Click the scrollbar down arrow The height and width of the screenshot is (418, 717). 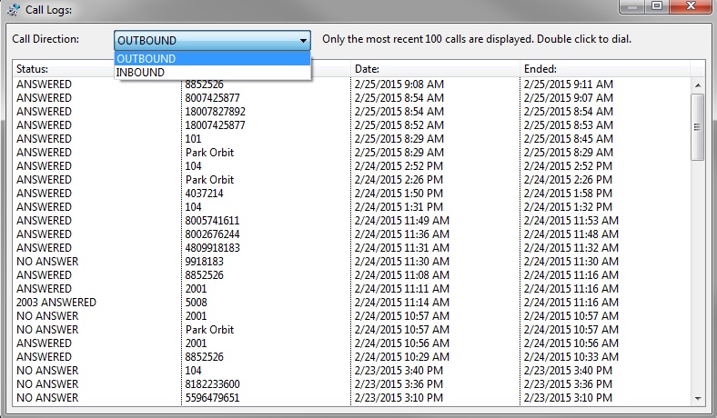[698, 398]
